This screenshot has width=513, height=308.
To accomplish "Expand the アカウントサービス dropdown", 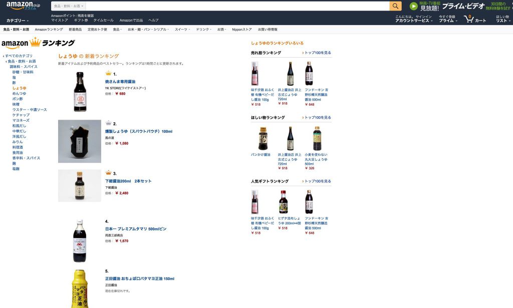I will (x=414, y=21).
